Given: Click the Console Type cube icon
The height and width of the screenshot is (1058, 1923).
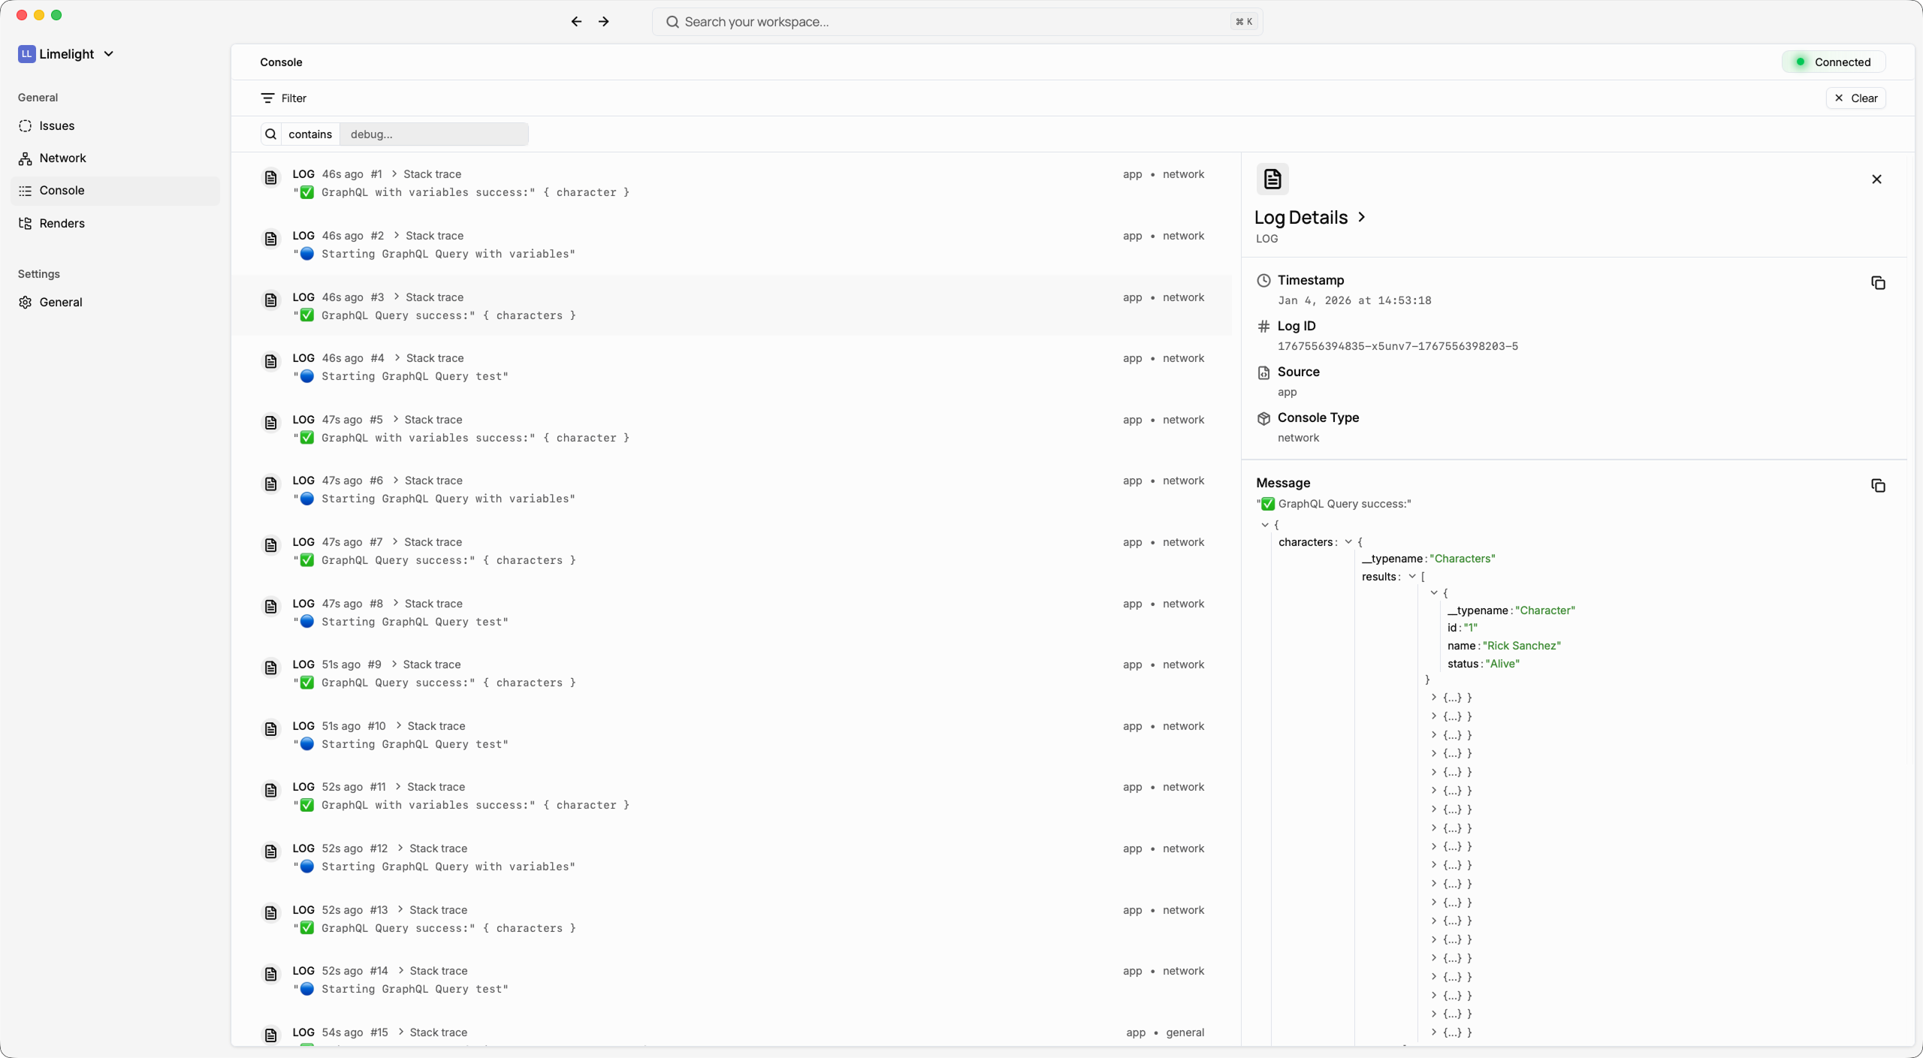Looking at the screenshot, I should coord(1264,418).
